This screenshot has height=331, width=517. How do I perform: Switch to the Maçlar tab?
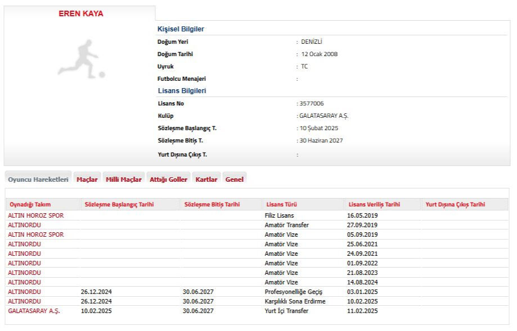87,180
